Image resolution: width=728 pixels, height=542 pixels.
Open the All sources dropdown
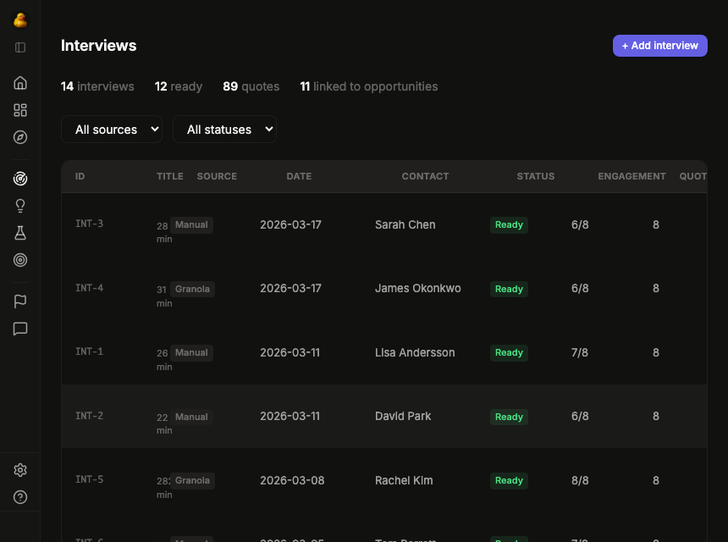click(x=111, y=129)
